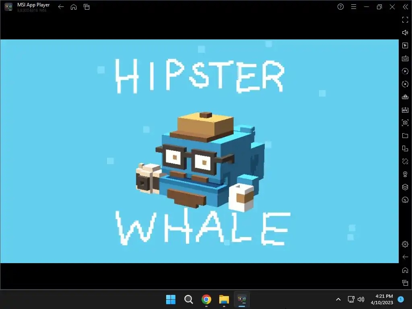Open the media manager folder icon
Screen dimensions: 412x309
[x=405, y=136]
